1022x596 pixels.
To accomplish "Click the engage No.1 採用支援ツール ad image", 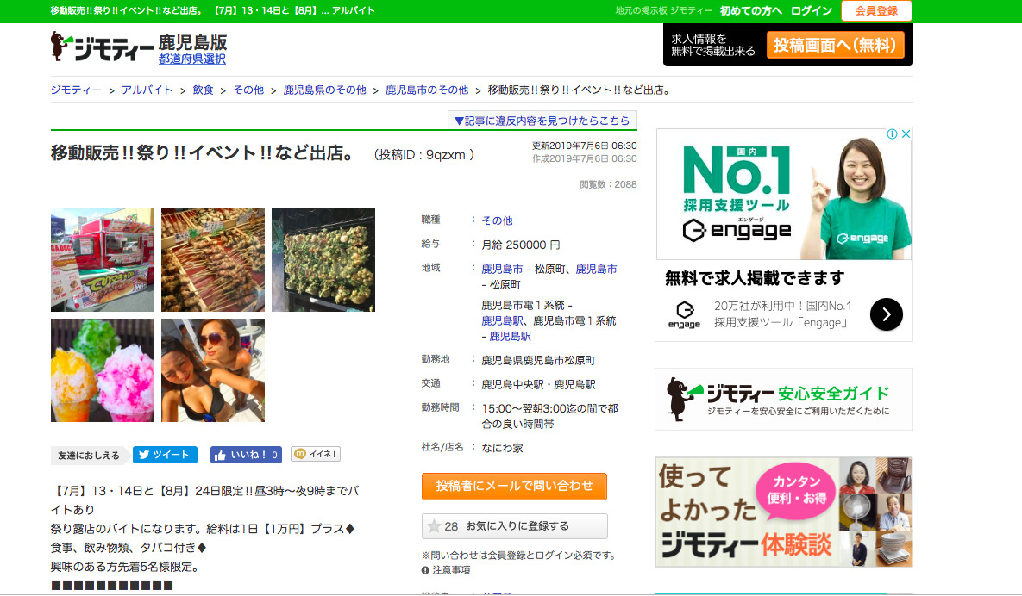I will tap(783, 194).
